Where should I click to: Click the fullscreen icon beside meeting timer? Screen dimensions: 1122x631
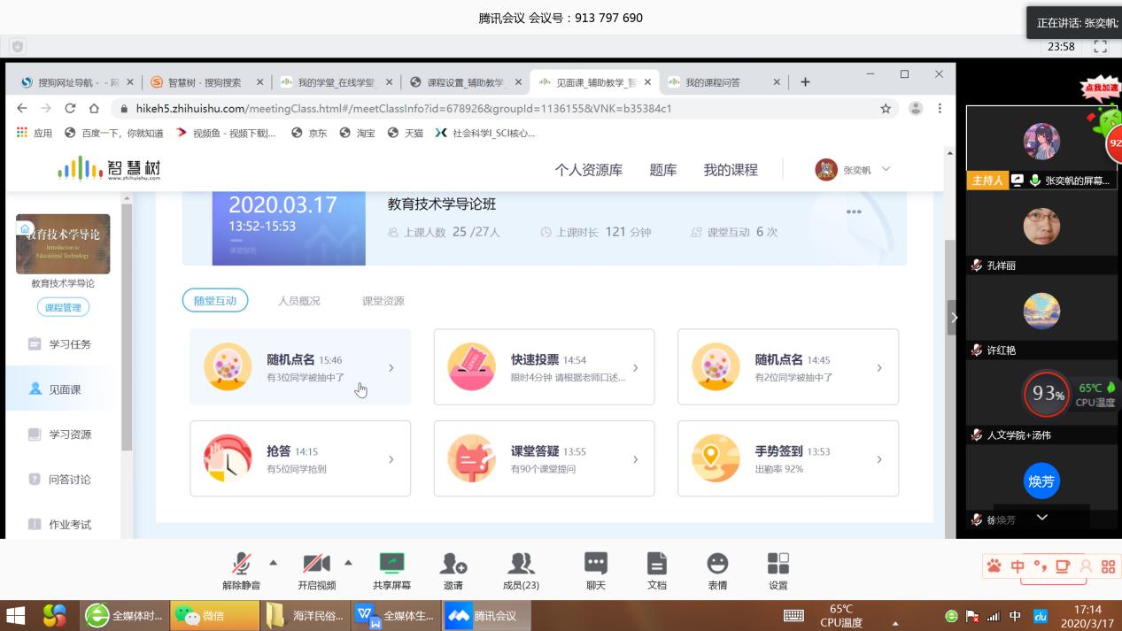pyautogui.click(x=1101, y=47)
